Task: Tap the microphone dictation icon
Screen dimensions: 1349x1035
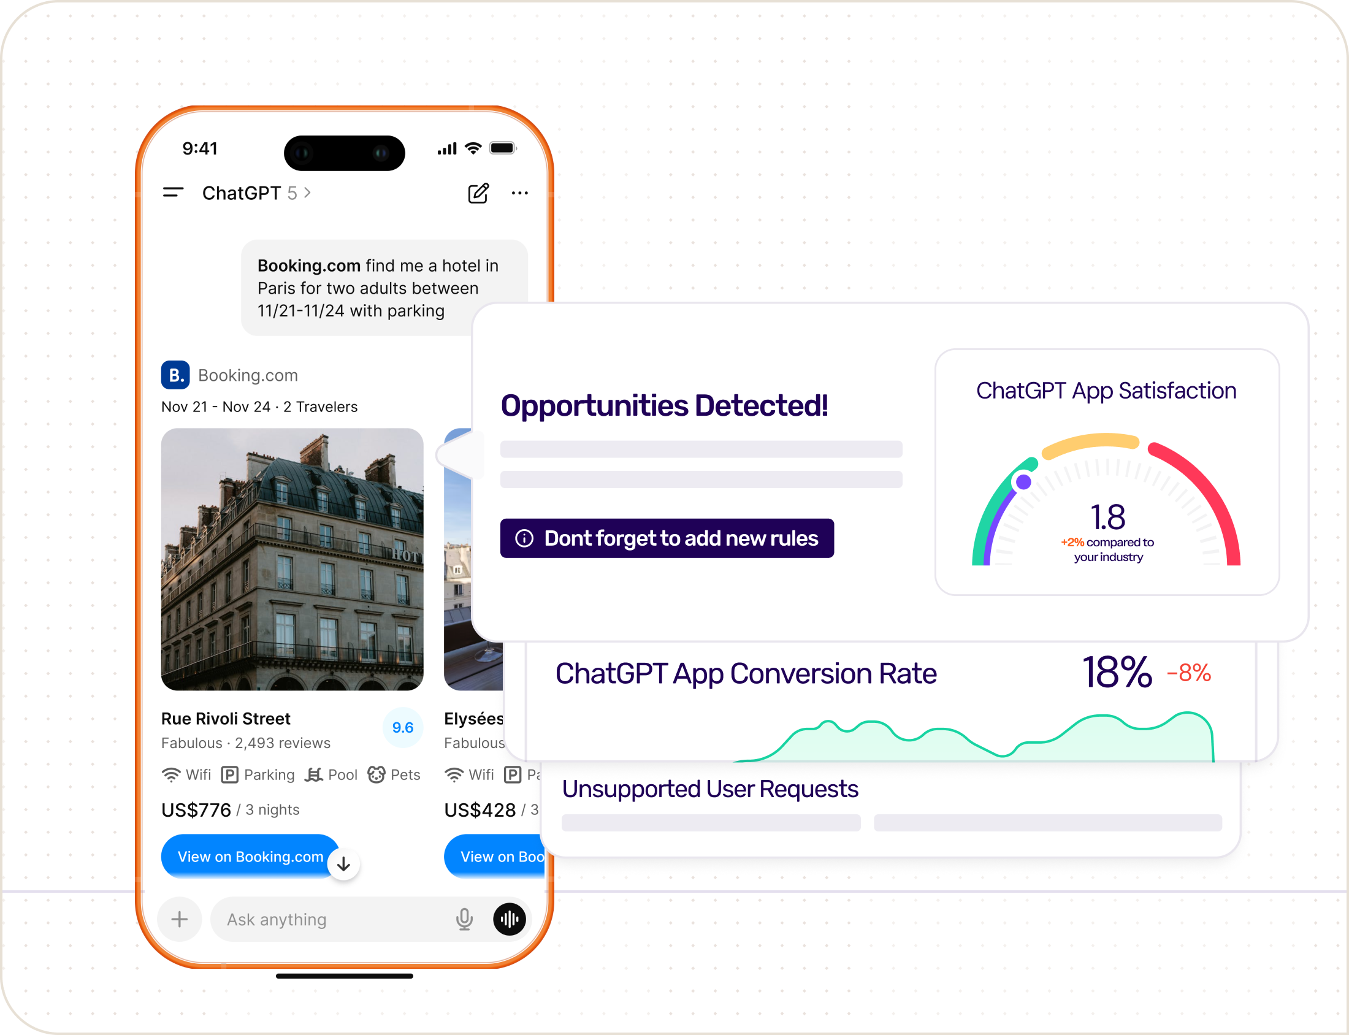Action: tap(464, 919)
